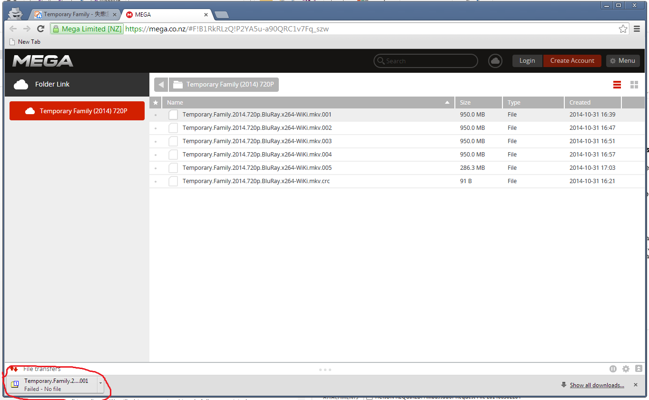Screen dimensions: 649x400
Task: Click the 286.3 MB size cell
Action: click(x=472, y=168)
